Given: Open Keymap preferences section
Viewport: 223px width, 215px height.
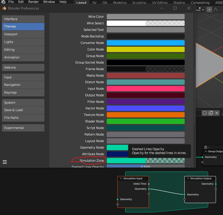Looking at the screenshot, I should (23, 92).
